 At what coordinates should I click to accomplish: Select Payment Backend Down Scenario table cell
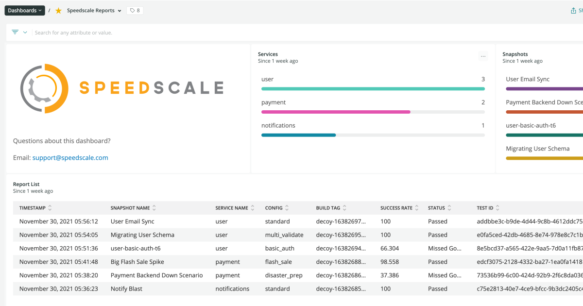(156, 275)
